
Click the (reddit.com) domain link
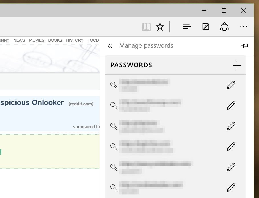81,104
